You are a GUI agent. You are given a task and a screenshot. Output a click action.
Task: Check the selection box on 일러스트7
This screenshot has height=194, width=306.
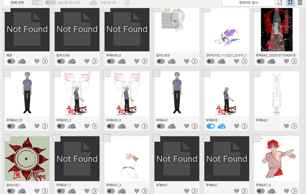pos(7,138)
